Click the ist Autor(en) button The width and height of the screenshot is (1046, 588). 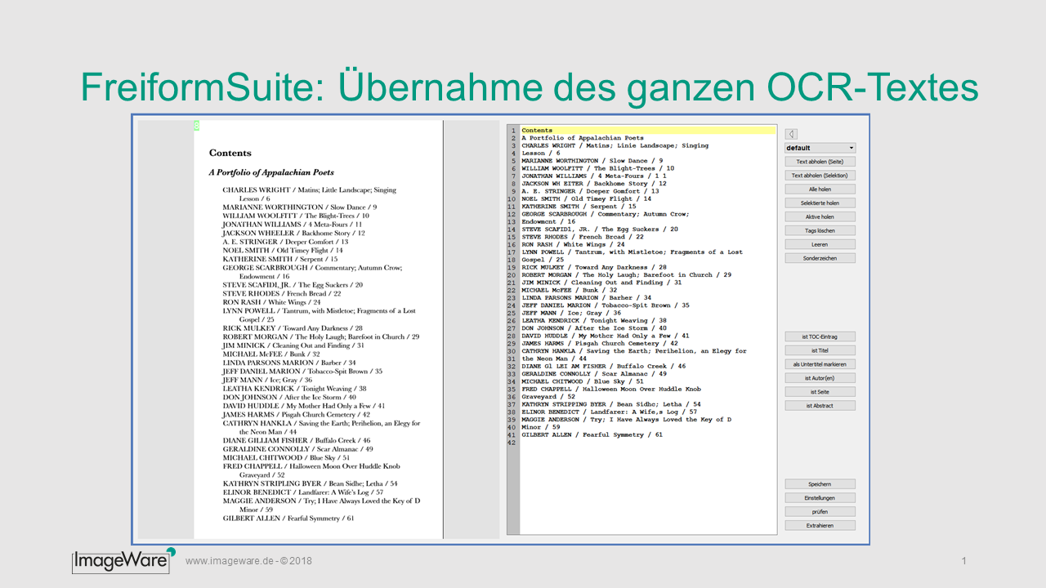coord(820,378)
